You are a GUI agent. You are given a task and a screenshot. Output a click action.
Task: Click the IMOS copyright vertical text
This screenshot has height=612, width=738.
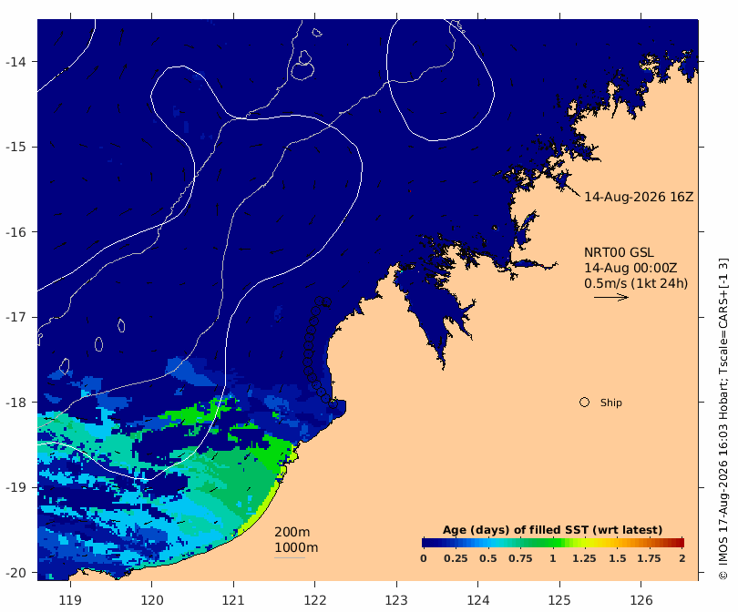(x=723, y=419)
